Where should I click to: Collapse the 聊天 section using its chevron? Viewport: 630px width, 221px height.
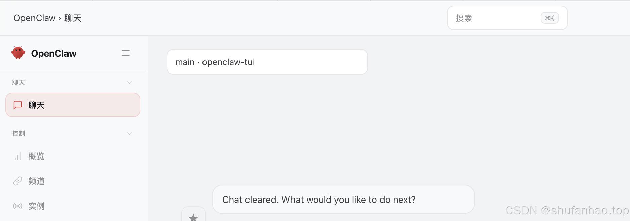point(130,83)
